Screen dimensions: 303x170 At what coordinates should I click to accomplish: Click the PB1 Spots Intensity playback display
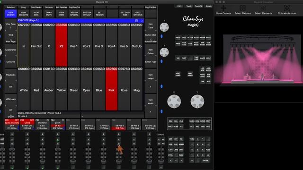click(12, 124)
